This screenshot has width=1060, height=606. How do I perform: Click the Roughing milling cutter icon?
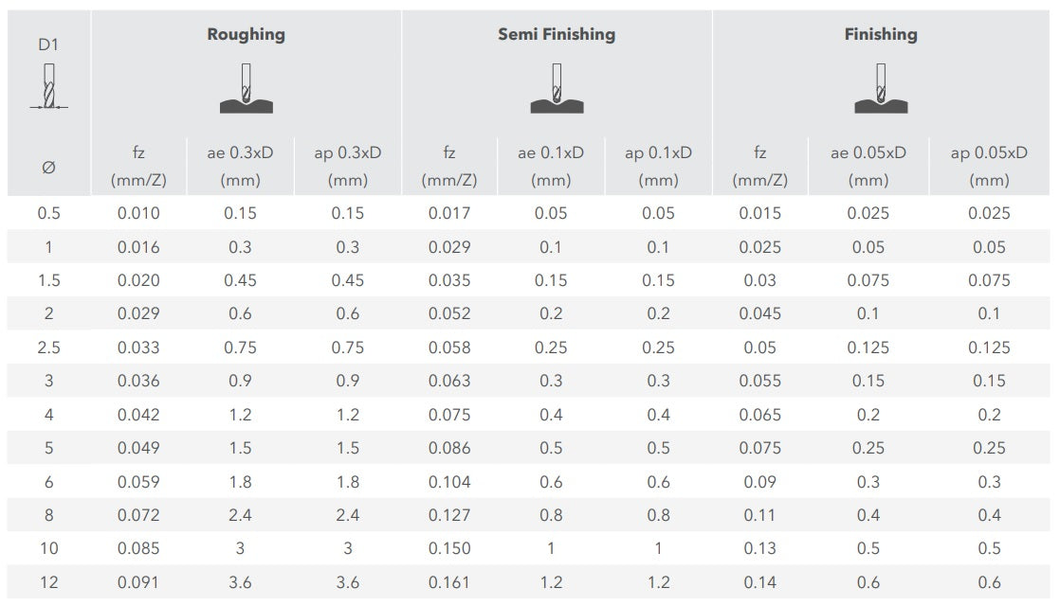coord(247,88)
